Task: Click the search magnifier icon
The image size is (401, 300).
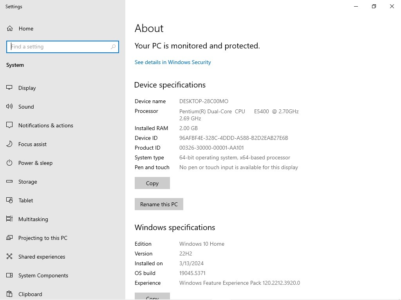Action: (113, 47)
